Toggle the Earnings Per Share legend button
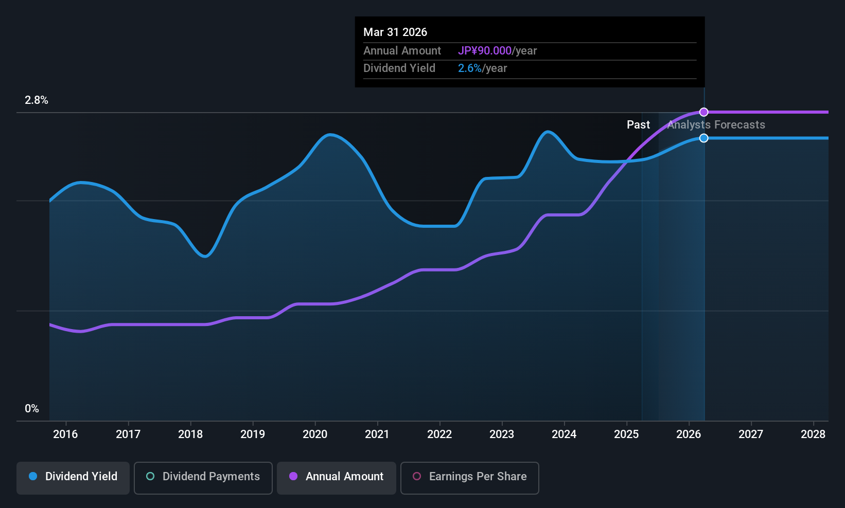Viewport: 845px width, 508px height. (470, 478)
